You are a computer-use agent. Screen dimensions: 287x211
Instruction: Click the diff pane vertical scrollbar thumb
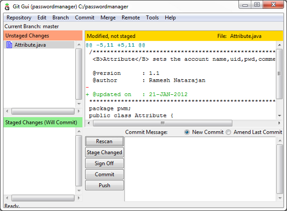click(x=279, y=74)
